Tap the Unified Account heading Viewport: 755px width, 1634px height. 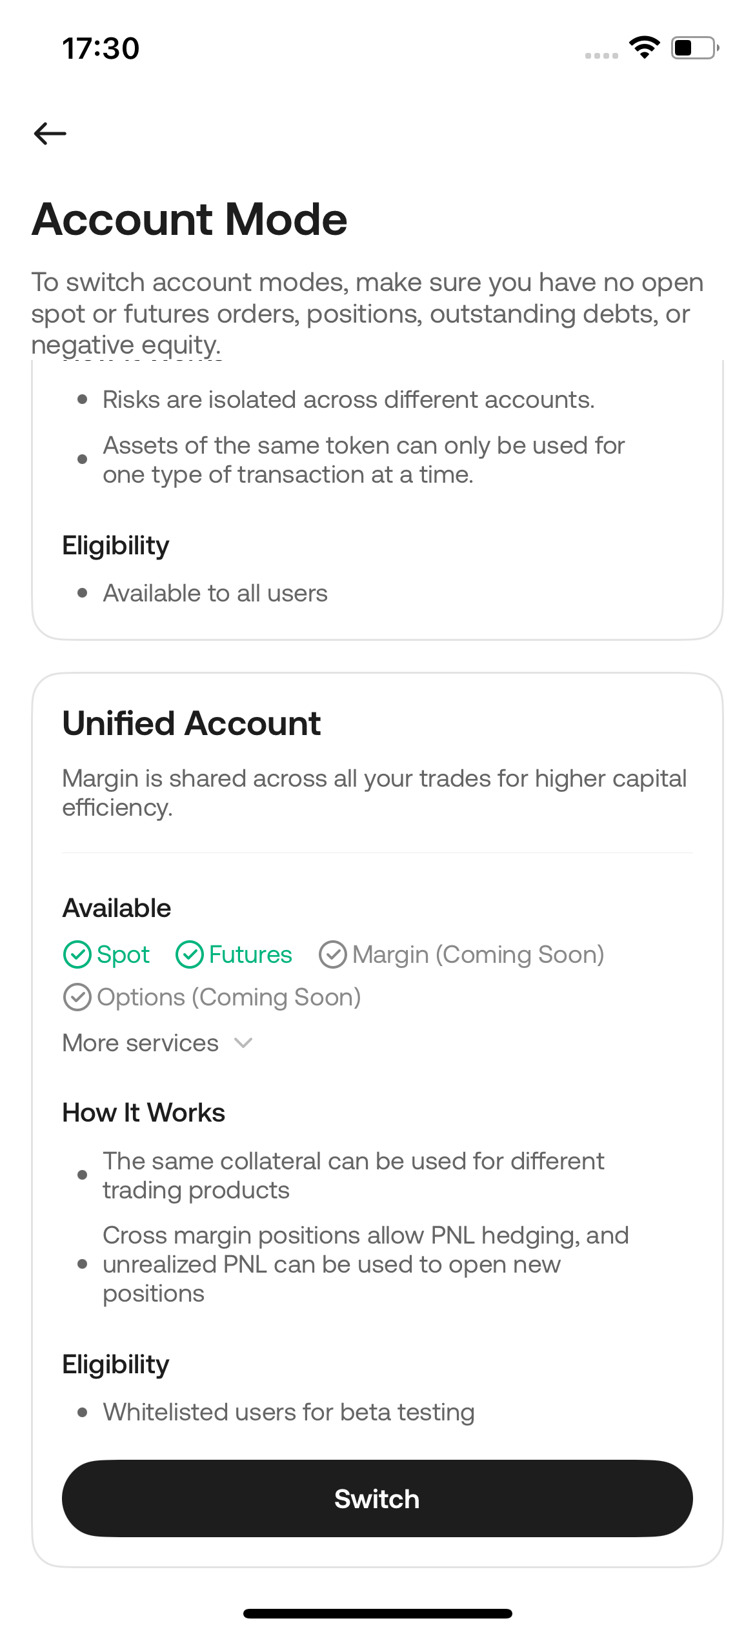(x=192, y=723)
